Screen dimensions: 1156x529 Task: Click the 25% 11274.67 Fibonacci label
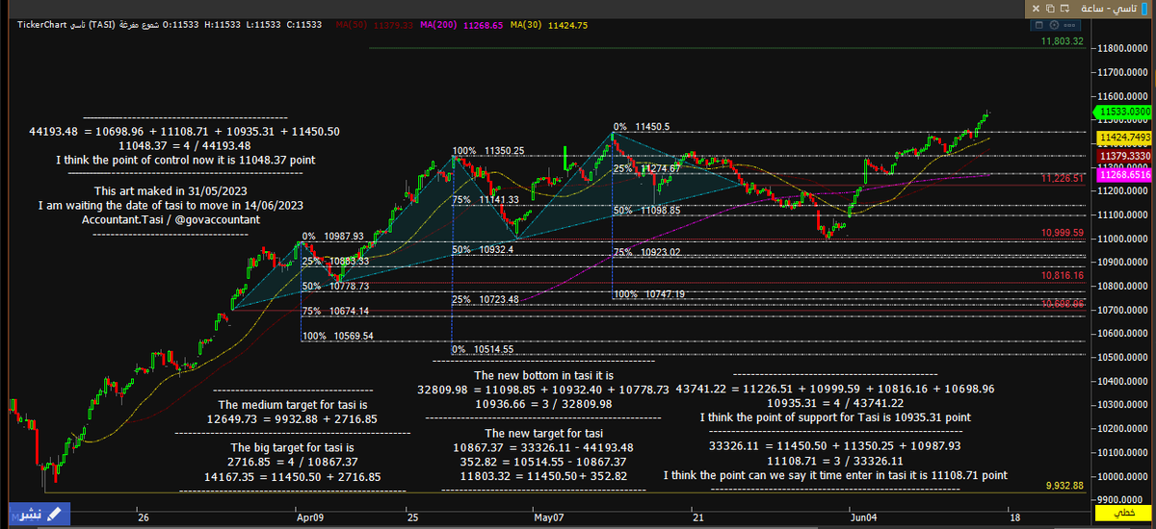(x=647, y=168)
